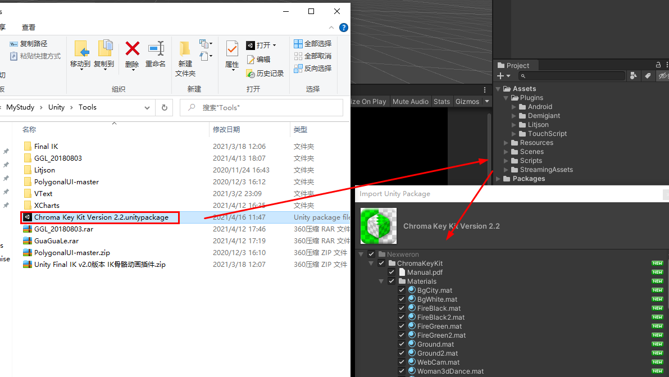Click the Tools search box
669x377 pixels.
coord(262,107)
